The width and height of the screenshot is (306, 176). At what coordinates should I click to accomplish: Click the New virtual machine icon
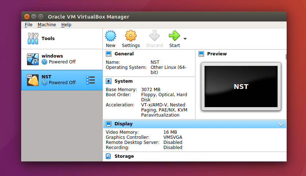point(111,36)
